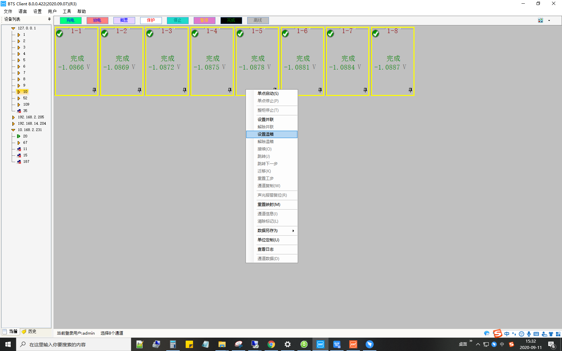Expand the 192.168.2.205 tree node

pyautogui.click(x=13, y=117)
